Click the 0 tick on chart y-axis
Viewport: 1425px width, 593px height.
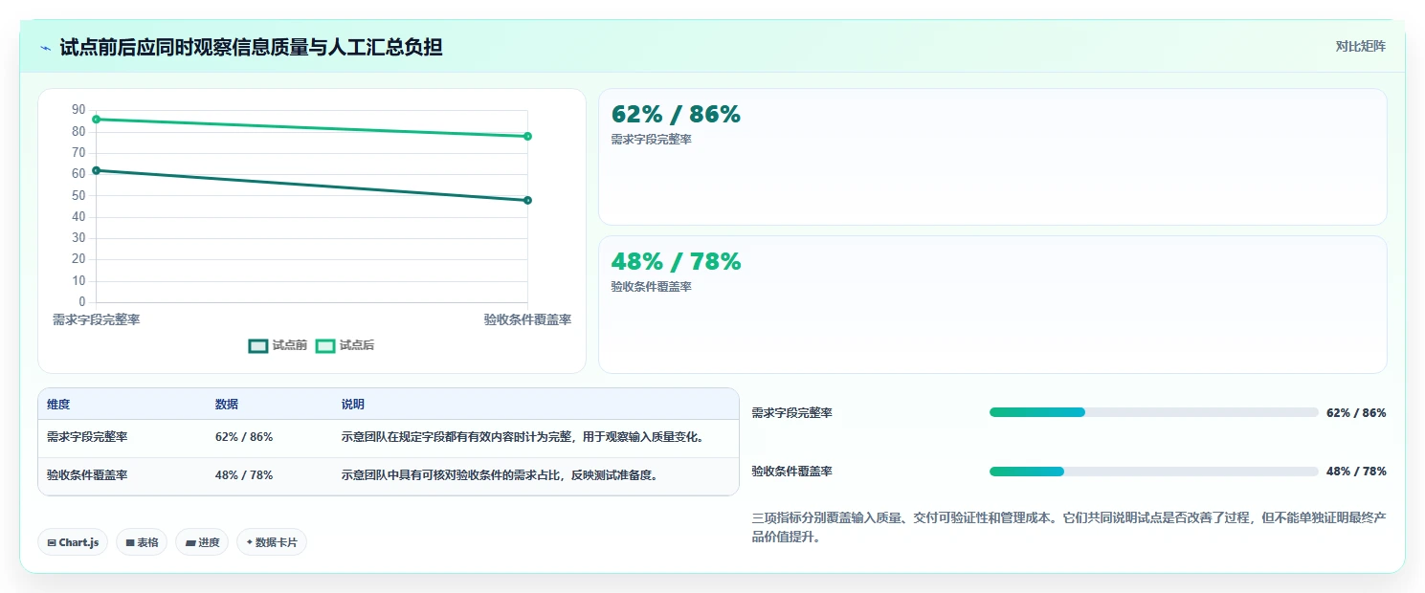click(81, 302)
